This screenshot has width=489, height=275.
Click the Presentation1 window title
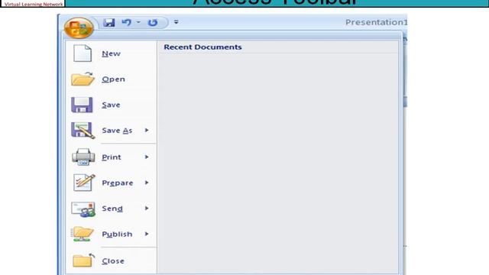376,22
